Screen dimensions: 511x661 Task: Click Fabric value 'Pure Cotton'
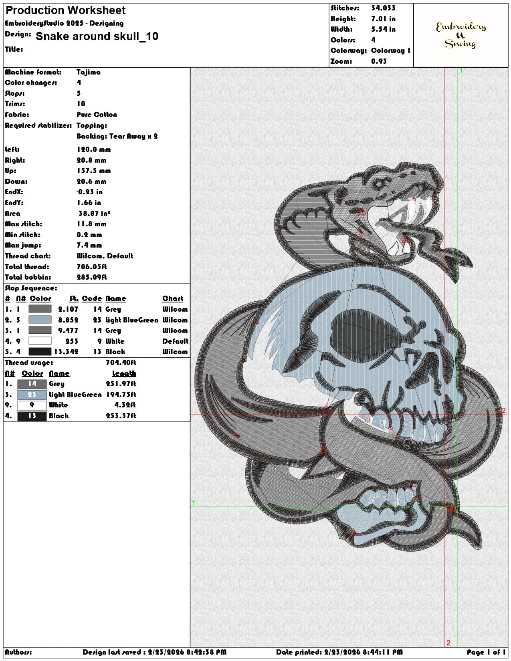pyautogui.click(x=97, y=115)
